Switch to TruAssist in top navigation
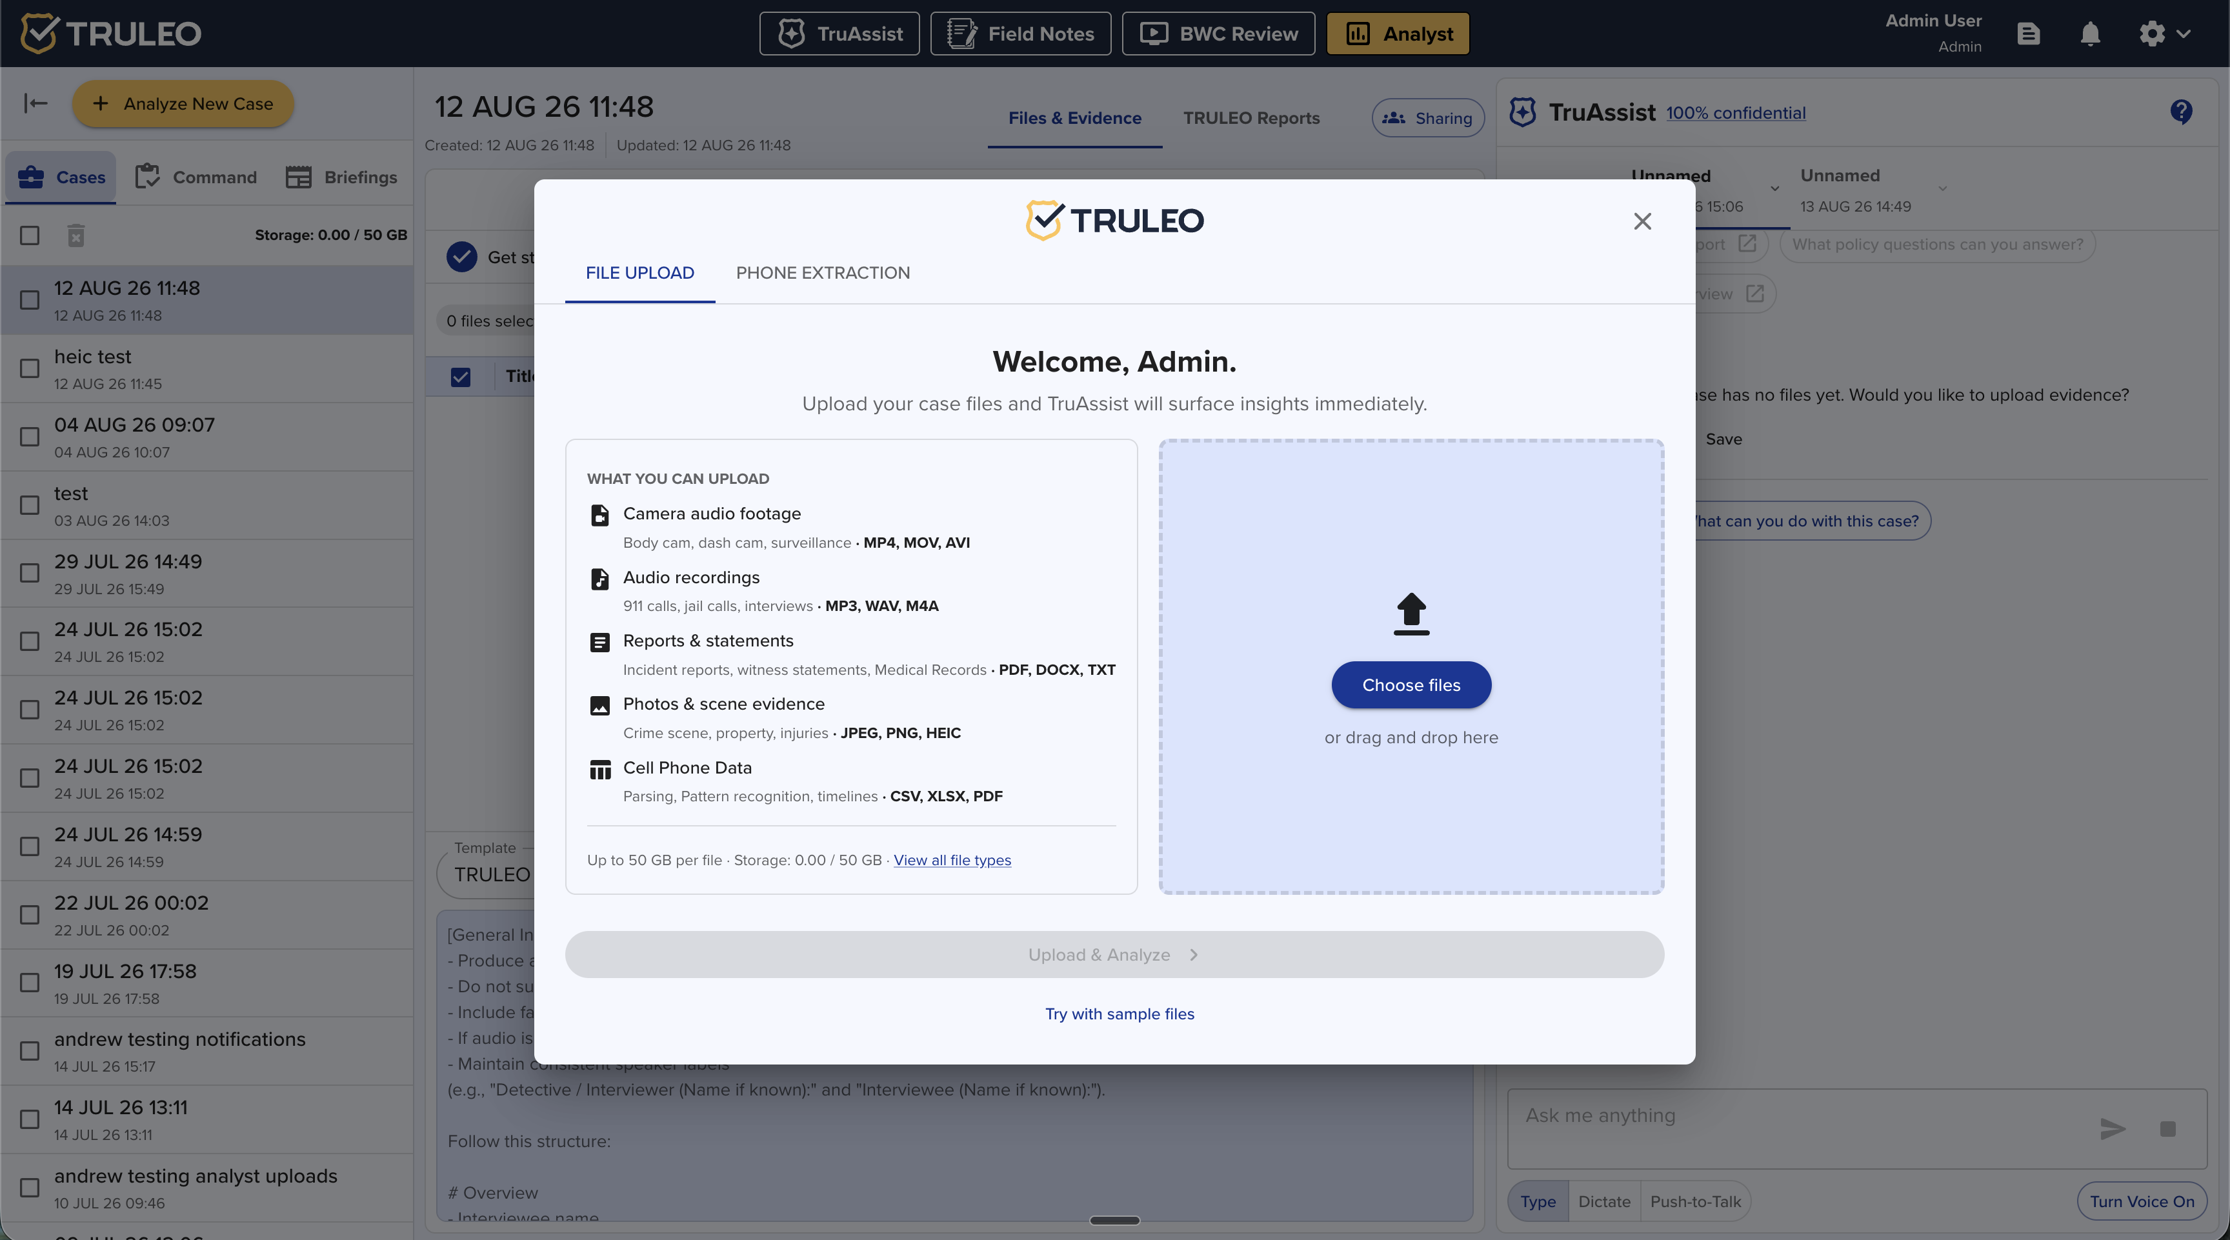This screenshot has width=2230, height=1240. coord(839,34)
